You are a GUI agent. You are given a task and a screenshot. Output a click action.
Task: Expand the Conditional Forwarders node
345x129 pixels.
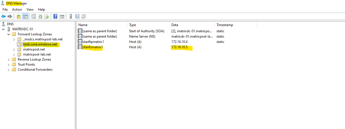click(8, 70)
